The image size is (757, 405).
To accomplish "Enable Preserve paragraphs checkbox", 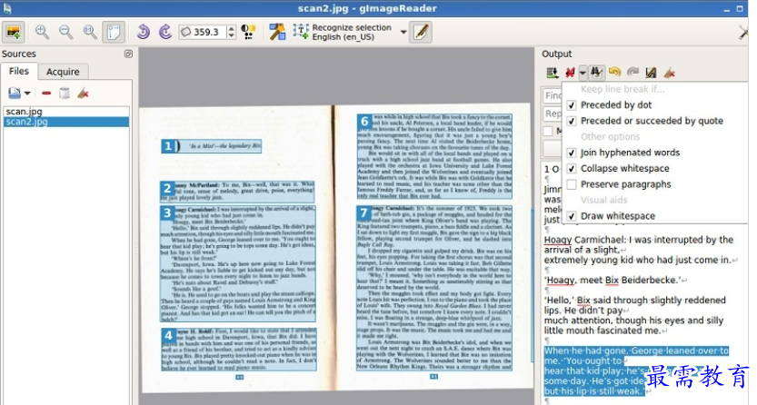I will [x=571, y=184].
